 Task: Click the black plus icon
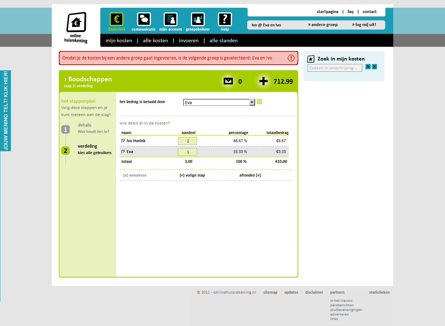pos(263,81)
